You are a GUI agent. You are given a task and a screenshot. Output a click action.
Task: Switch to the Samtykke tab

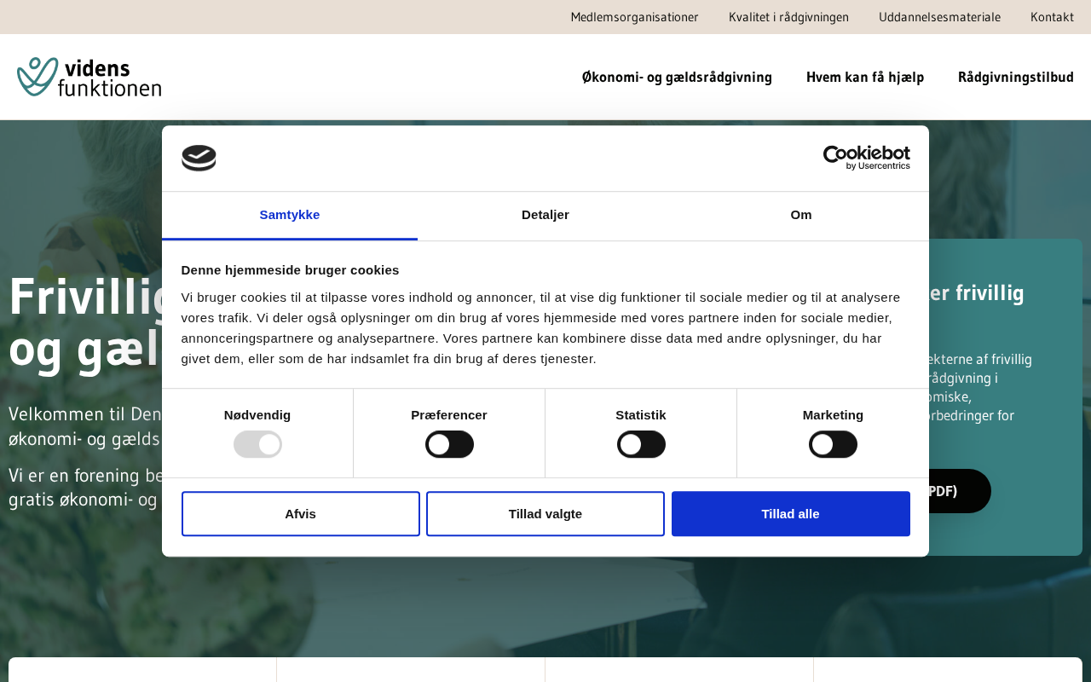coord(290,215)
